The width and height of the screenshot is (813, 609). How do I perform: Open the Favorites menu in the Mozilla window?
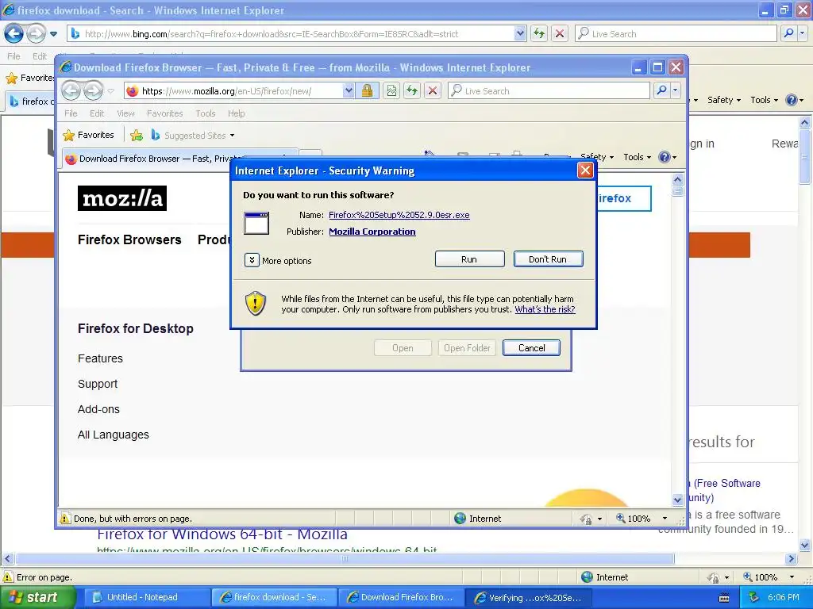(x=165, y=113)
